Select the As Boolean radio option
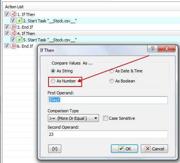This screenshot has height=163, width=180. (x=112, y=81)
